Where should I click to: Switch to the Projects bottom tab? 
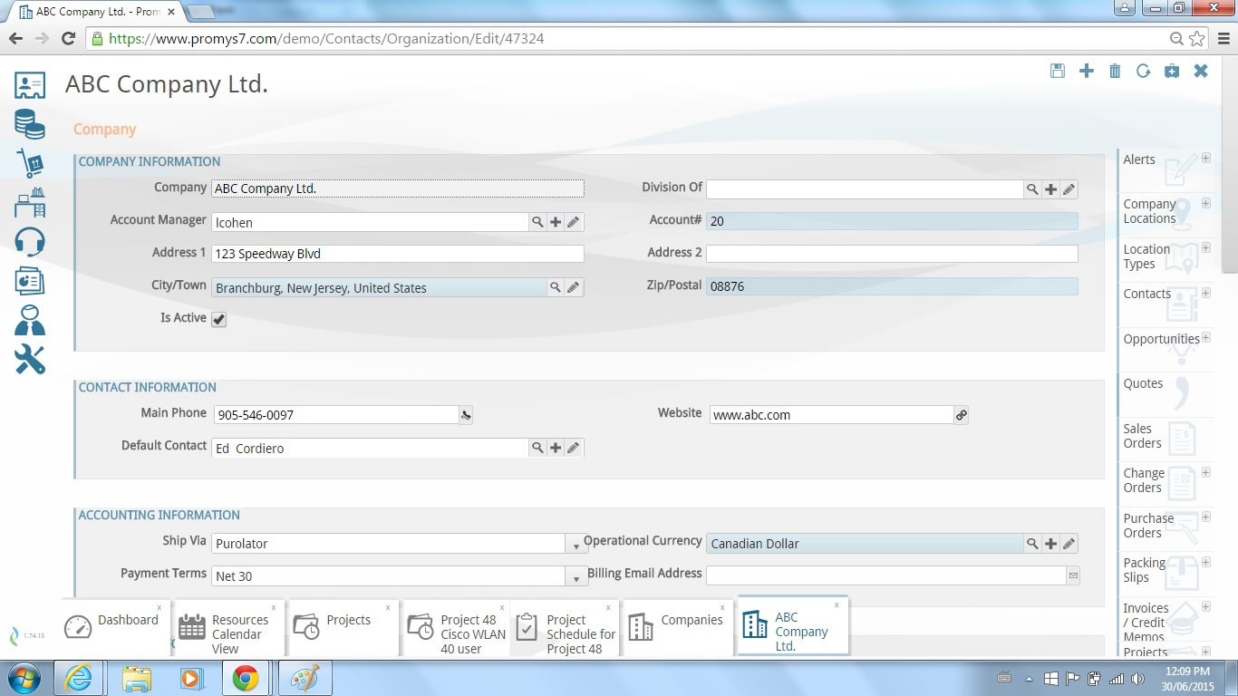click(343, 627)
